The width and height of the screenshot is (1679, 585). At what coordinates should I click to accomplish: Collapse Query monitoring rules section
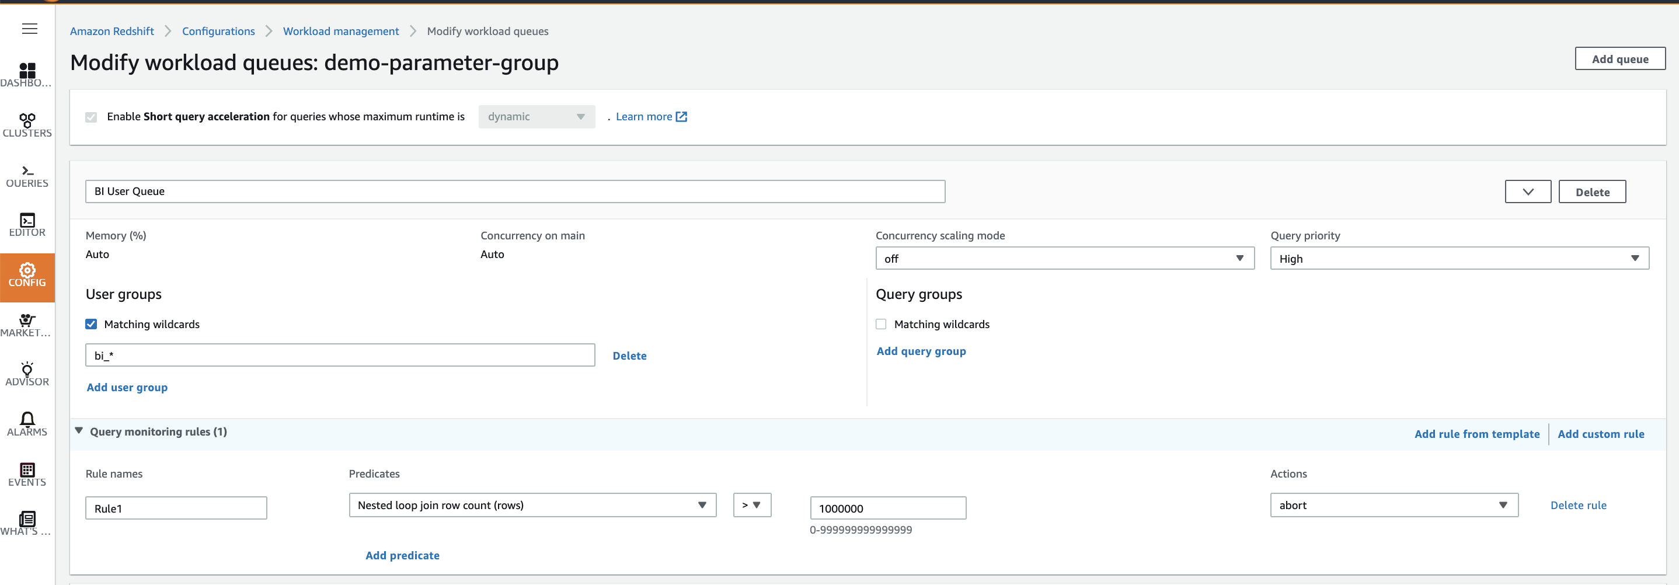coord(79,431)
